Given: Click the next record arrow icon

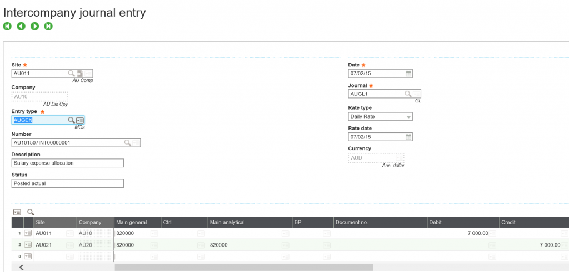Looking at the screenshot, I should click(34, 26).
